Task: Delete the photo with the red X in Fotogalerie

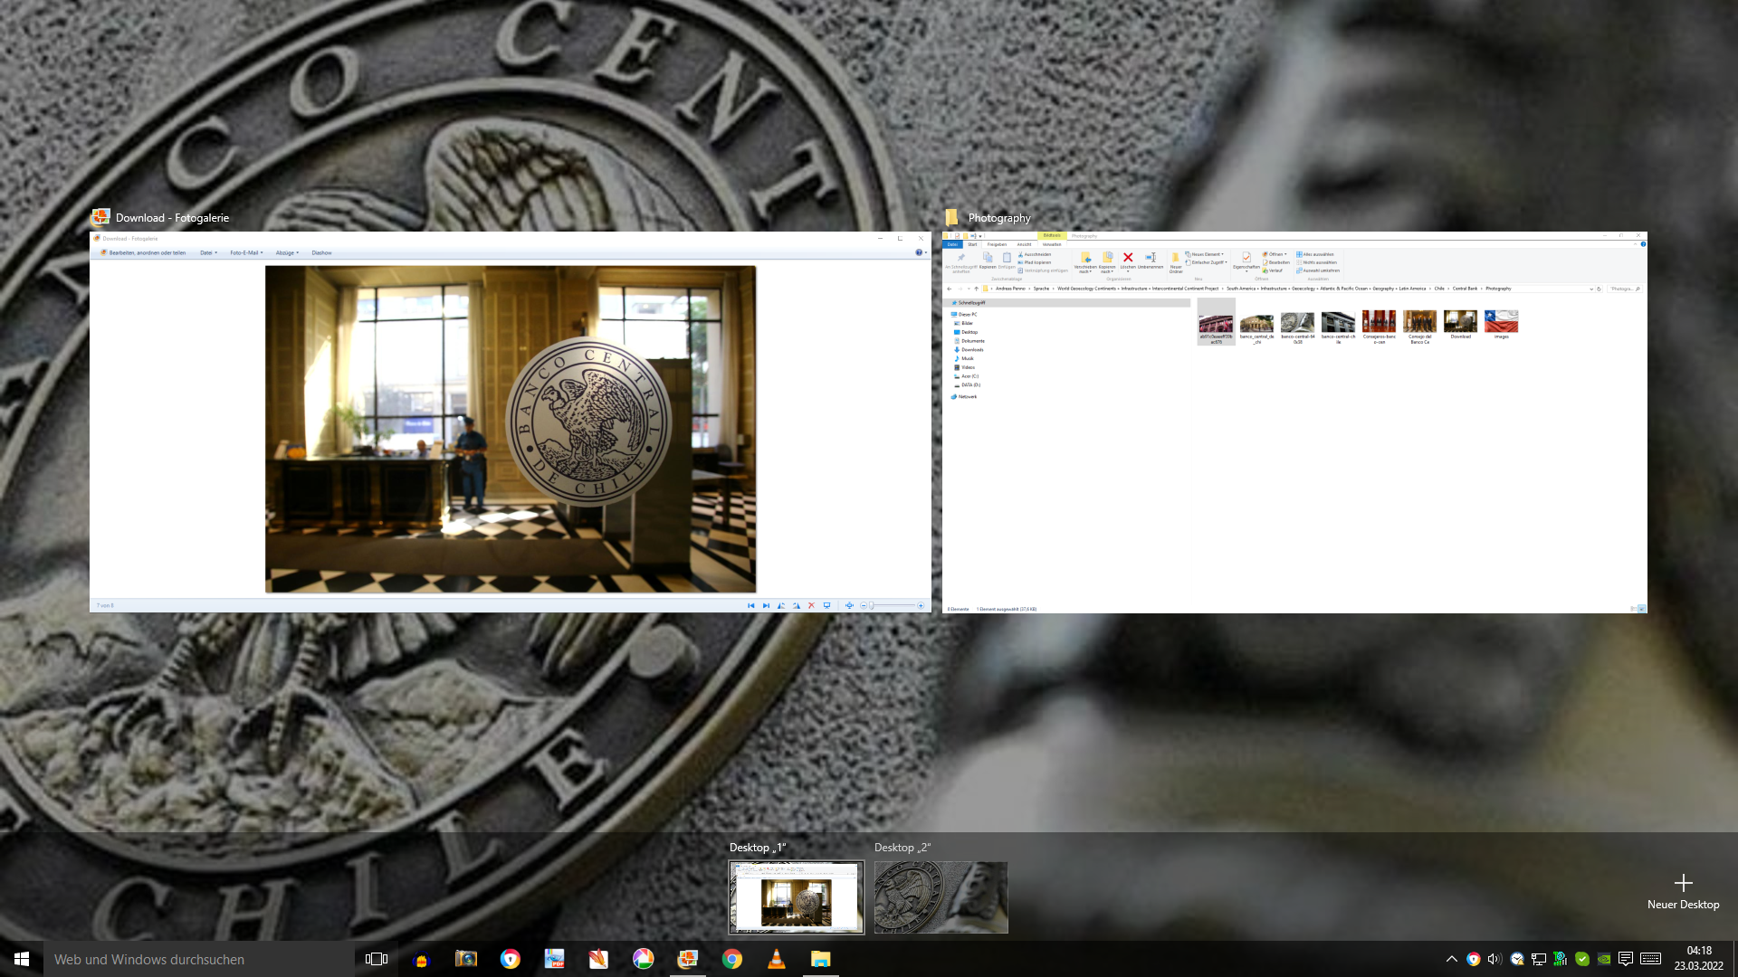Action: tap(811, 605)
